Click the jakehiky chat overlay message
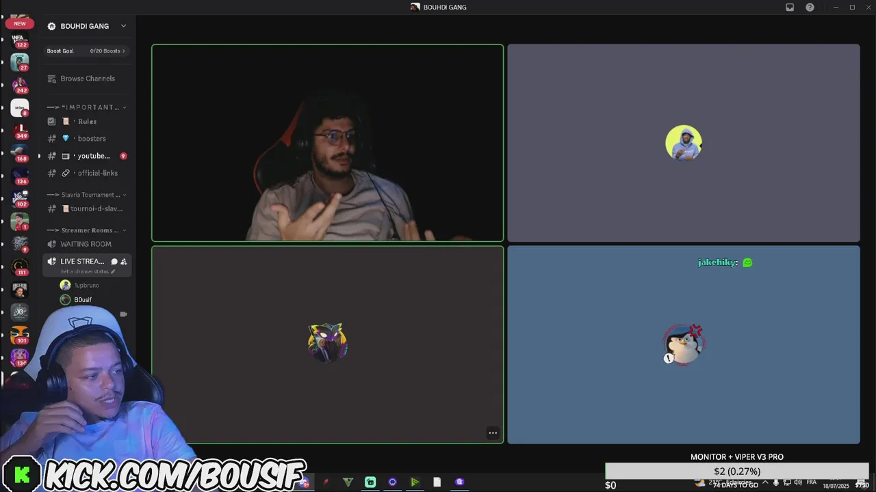 tap(725, 262)
